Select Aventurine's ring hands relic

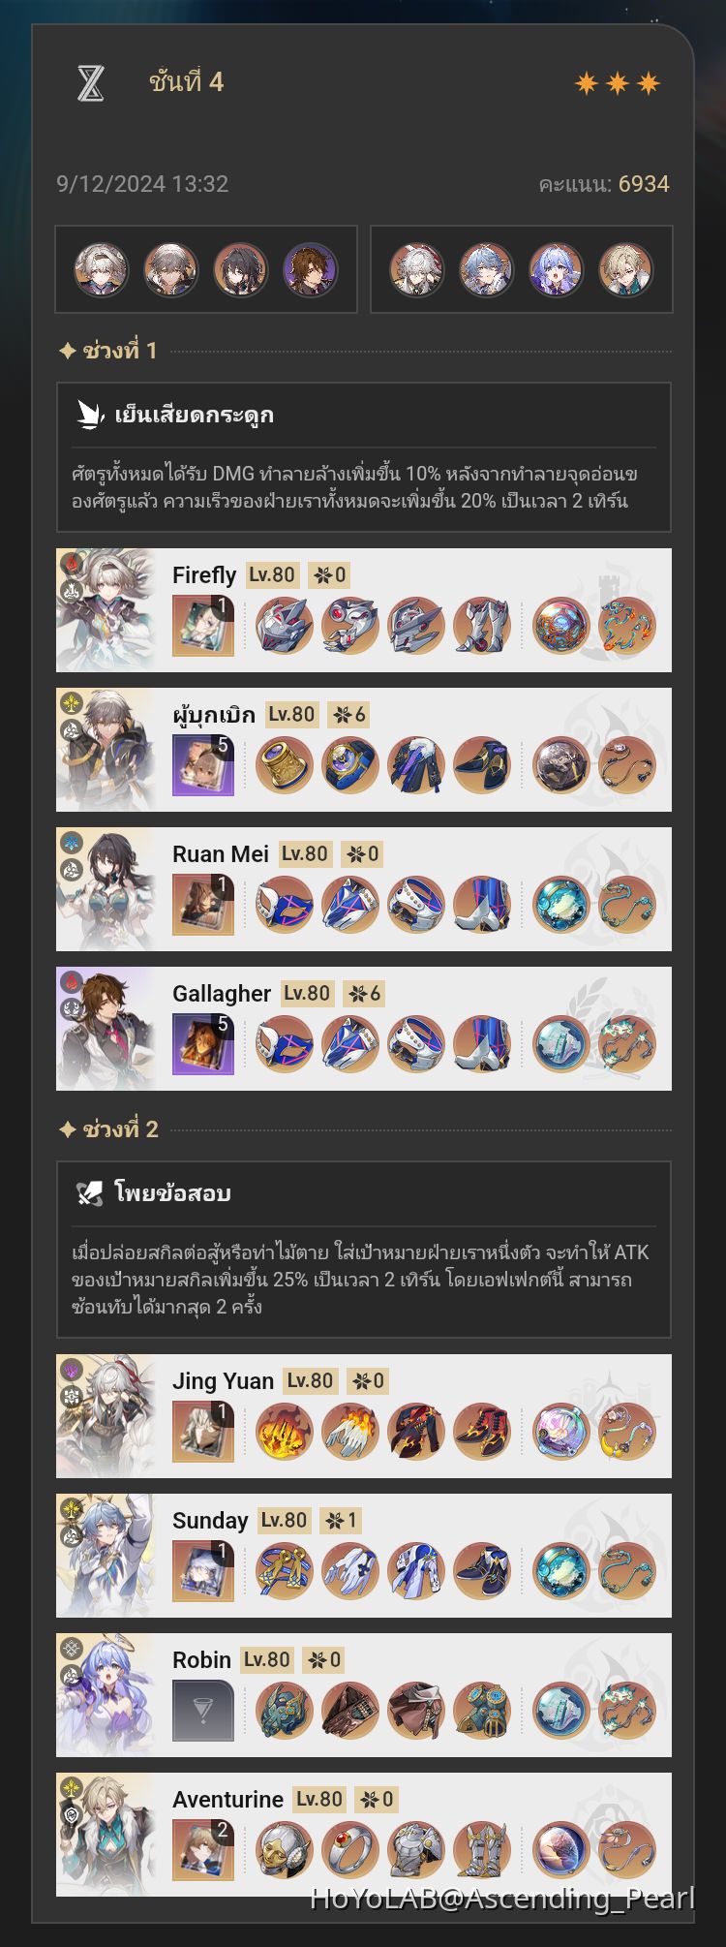click(x=350, y=1850)
